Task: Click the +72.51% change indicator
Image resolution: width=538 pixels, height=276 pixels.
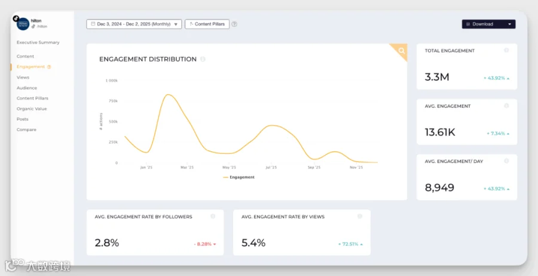Action: click(351, 244)
